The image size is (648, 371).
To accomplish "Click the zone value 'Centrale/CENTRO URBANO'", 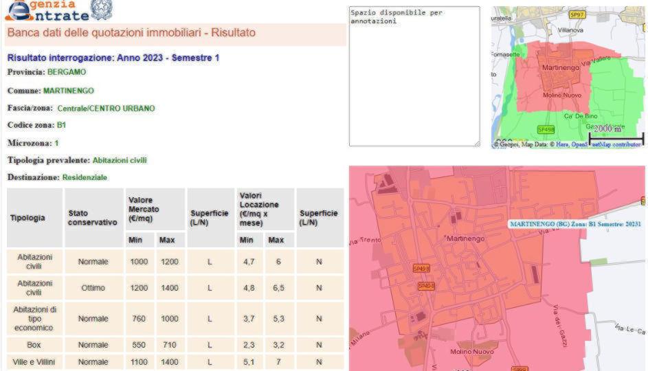I will tap(107, 109).
